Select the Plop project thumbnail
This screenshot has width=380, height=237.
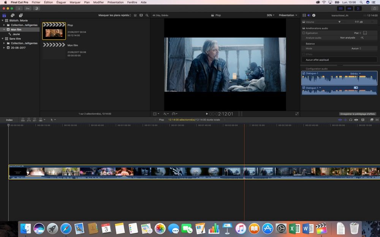point(54,31)
